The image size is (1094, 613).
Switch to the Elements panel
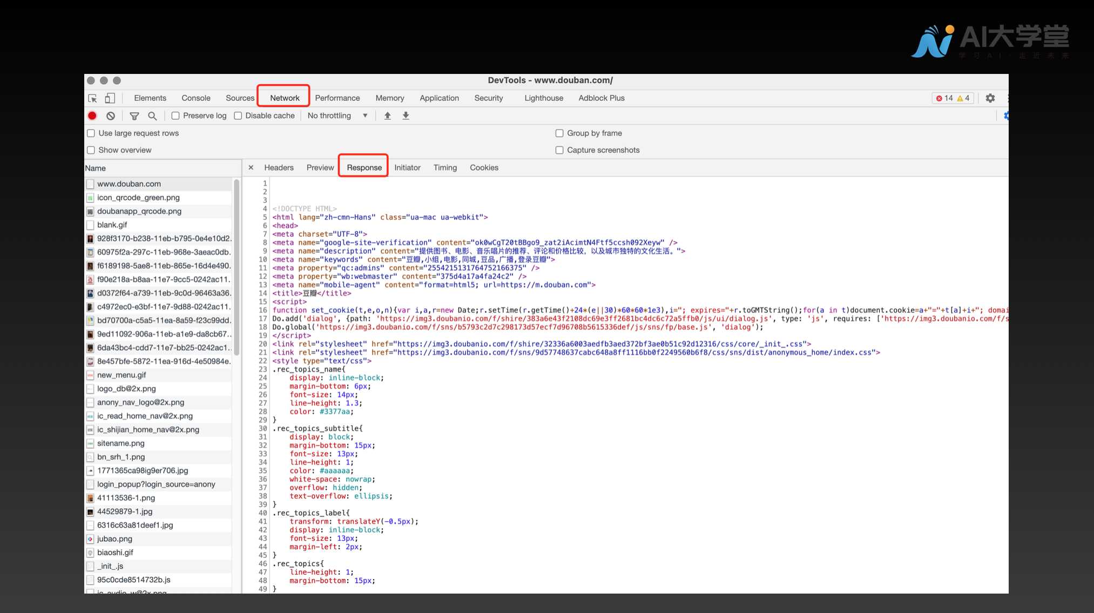point(150,98)
